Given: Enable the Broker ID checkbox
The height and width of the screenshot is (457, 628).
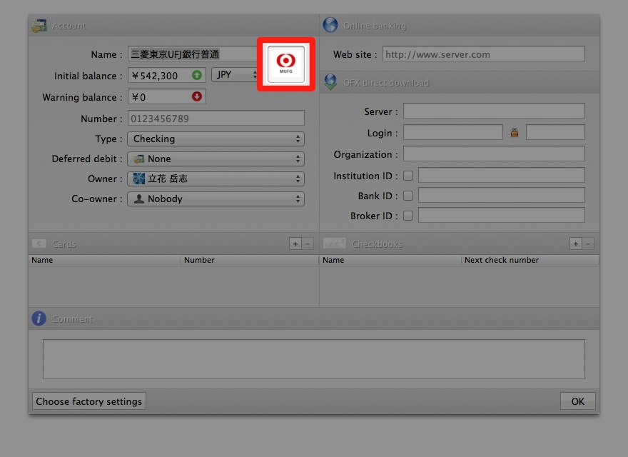Looking at the screenshot, I should 408,216.
